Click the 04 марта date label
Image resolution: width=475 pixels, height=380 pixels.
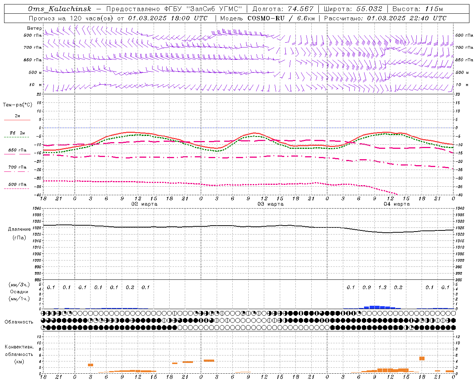(x=397, y=204)
